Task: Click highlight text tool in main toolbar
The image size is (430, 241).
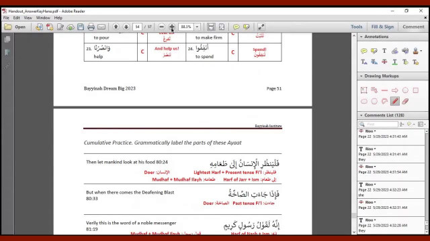Action: click(x=247, y=27)
